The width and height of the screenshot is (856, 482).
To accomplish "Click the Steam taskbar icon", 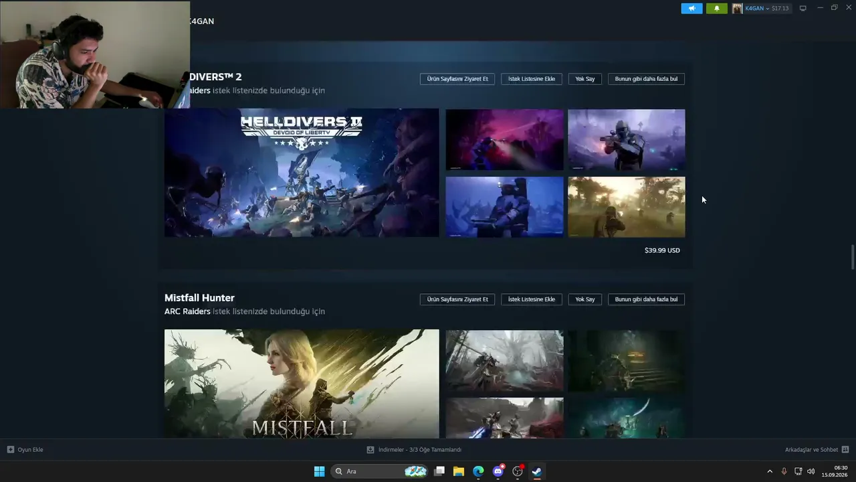I will [x=537, y=471].
